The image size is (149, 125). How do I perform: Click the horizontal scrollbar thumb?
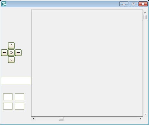61,119
